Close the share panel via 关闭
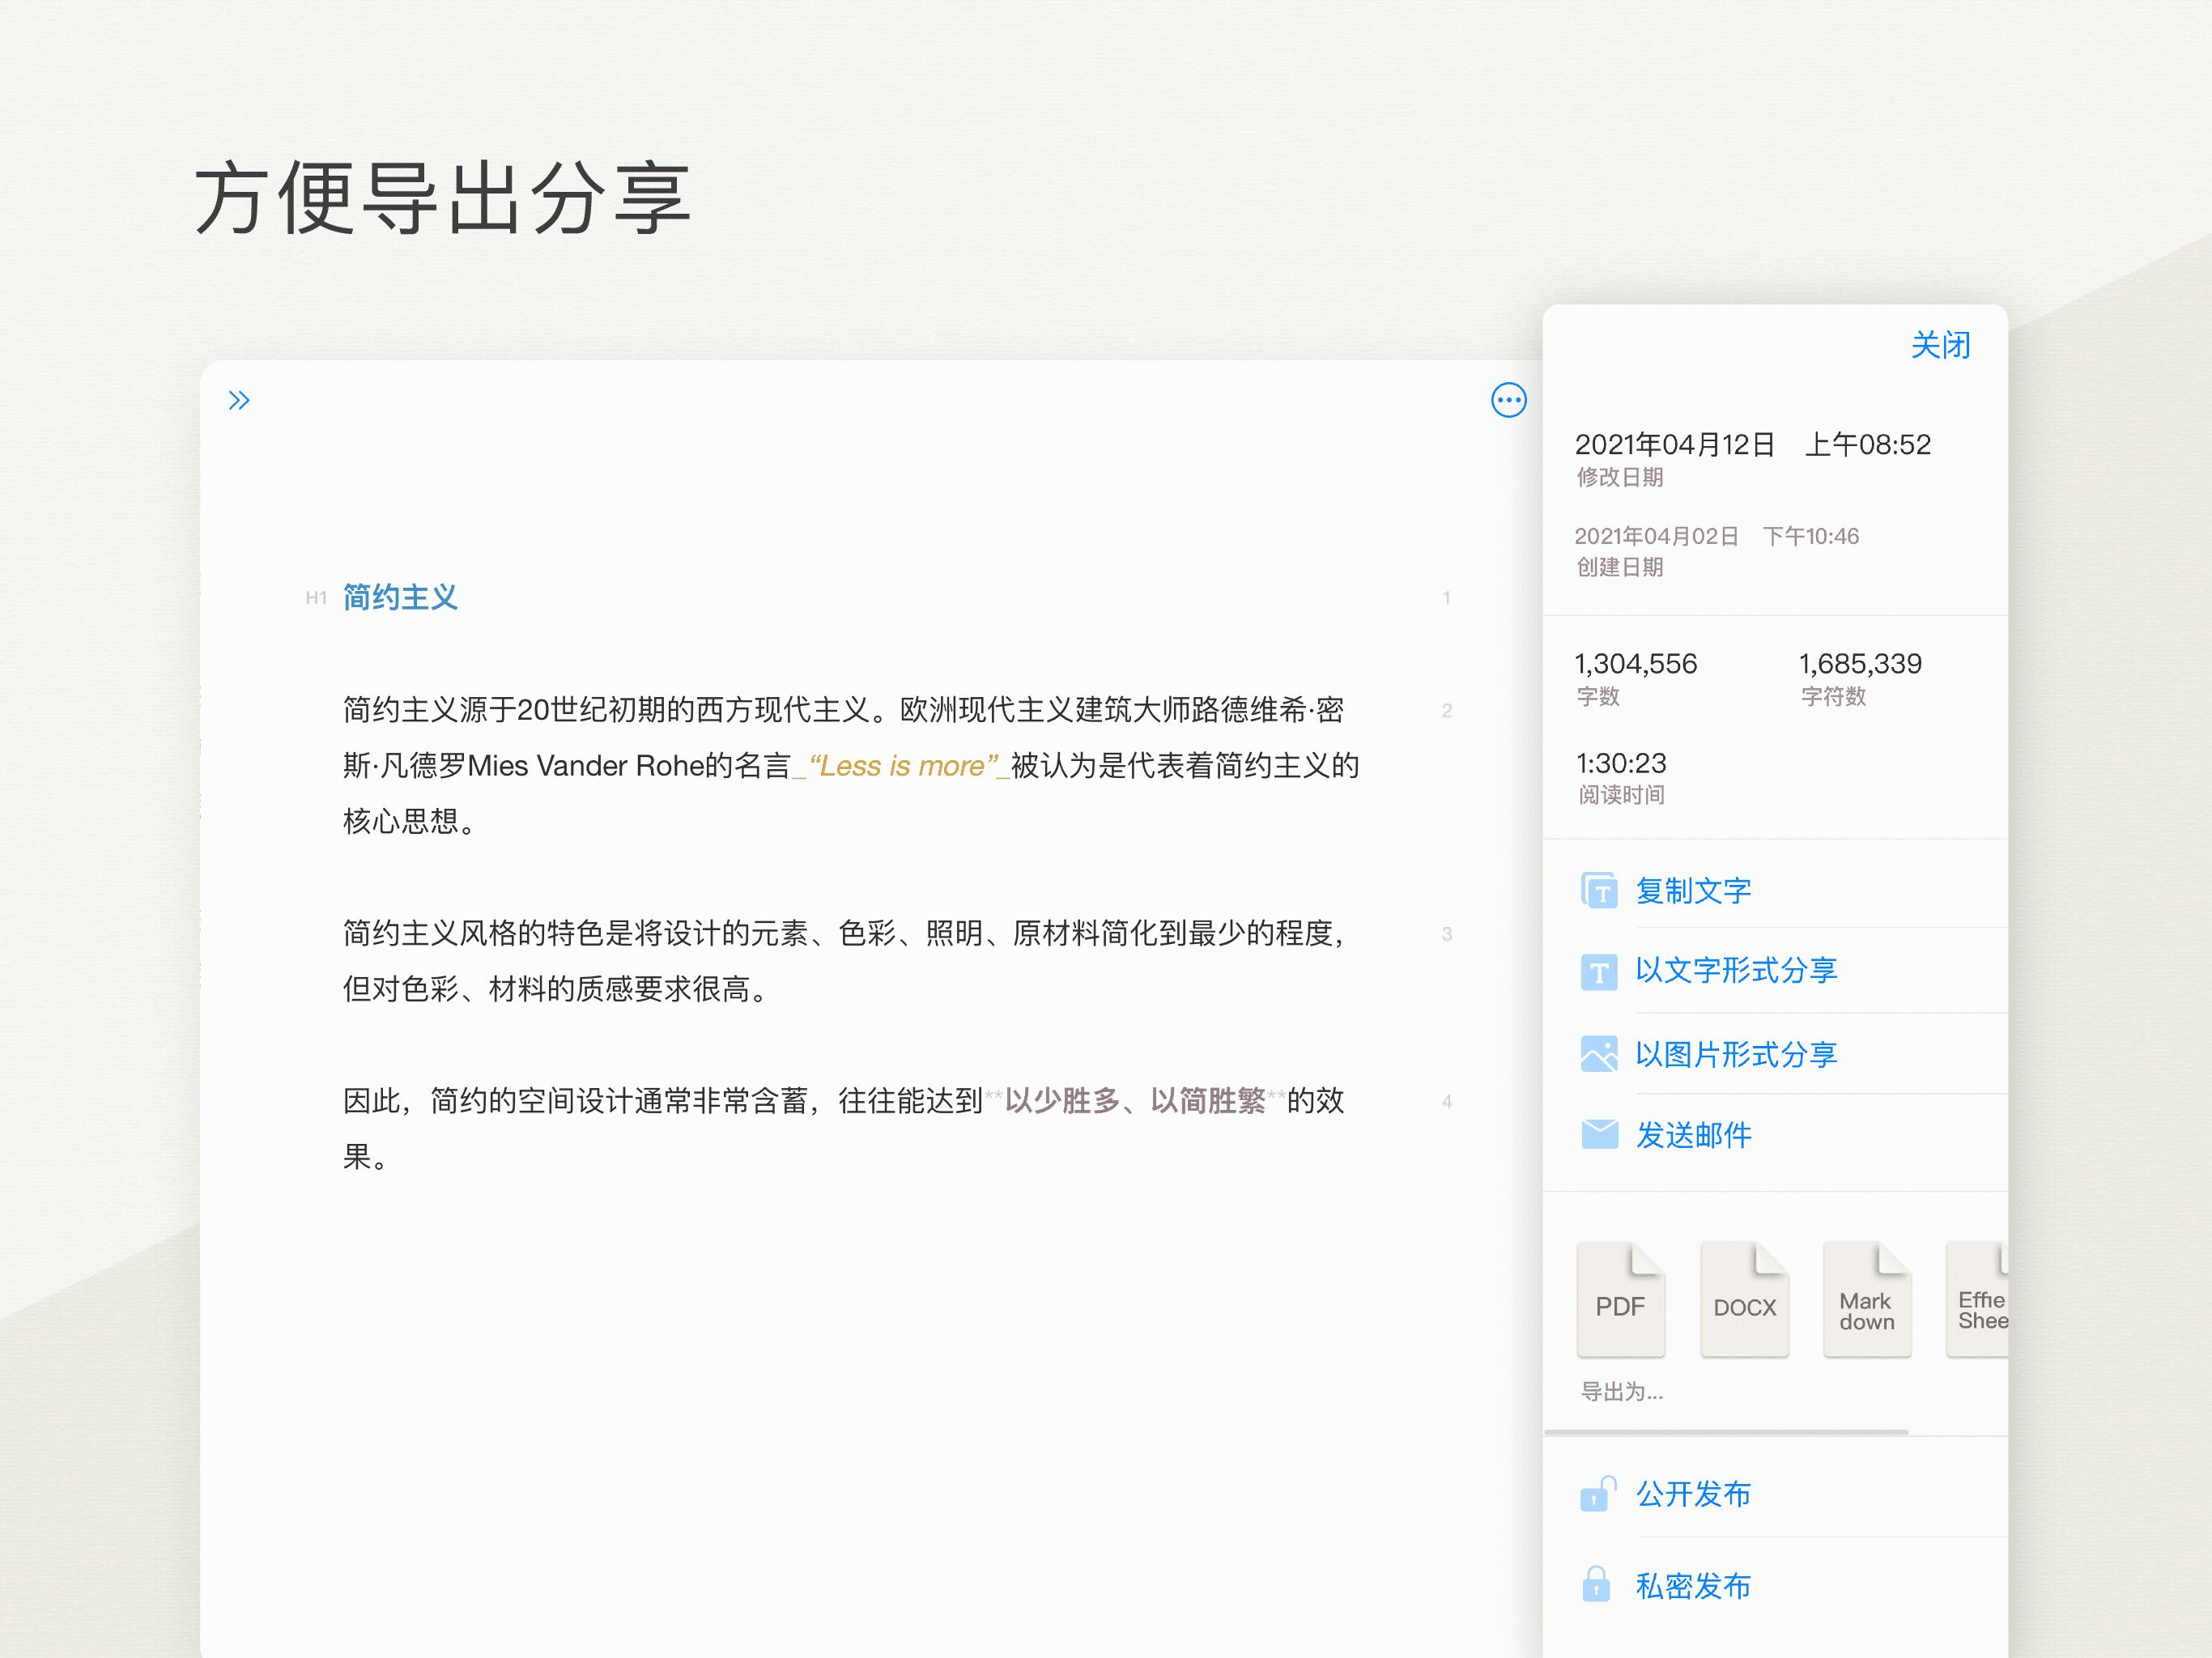Screen dimensions: 2212x1658 point(1939,346)
